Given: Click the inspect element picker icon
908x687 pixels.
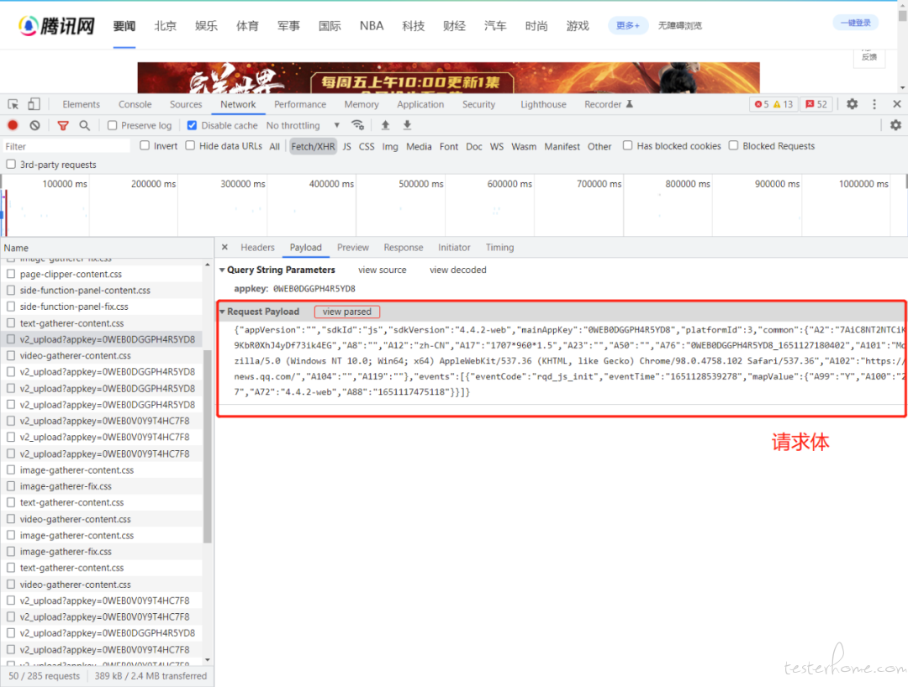Looking at the screenshot, I should coord(13,104).
